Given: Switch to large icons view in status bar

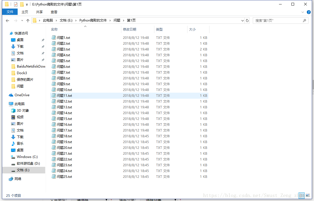Looking at the screenshot, I should (308, 195).
